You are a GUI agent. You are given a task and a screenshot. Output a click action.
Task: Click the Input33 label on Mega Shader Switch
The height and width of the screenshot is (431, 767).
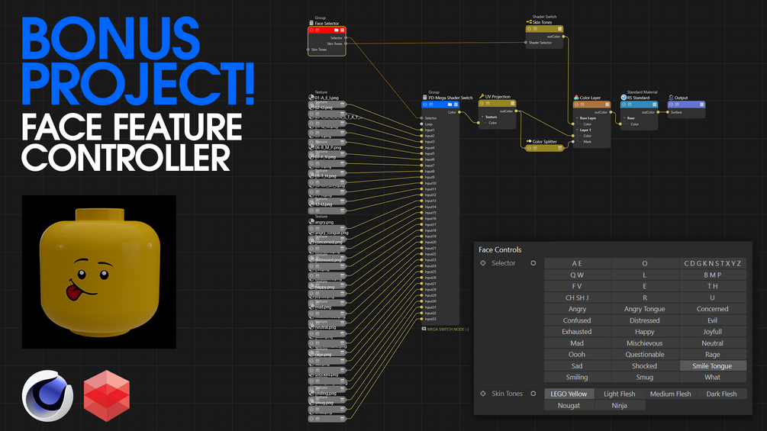(x=430, y=319)
